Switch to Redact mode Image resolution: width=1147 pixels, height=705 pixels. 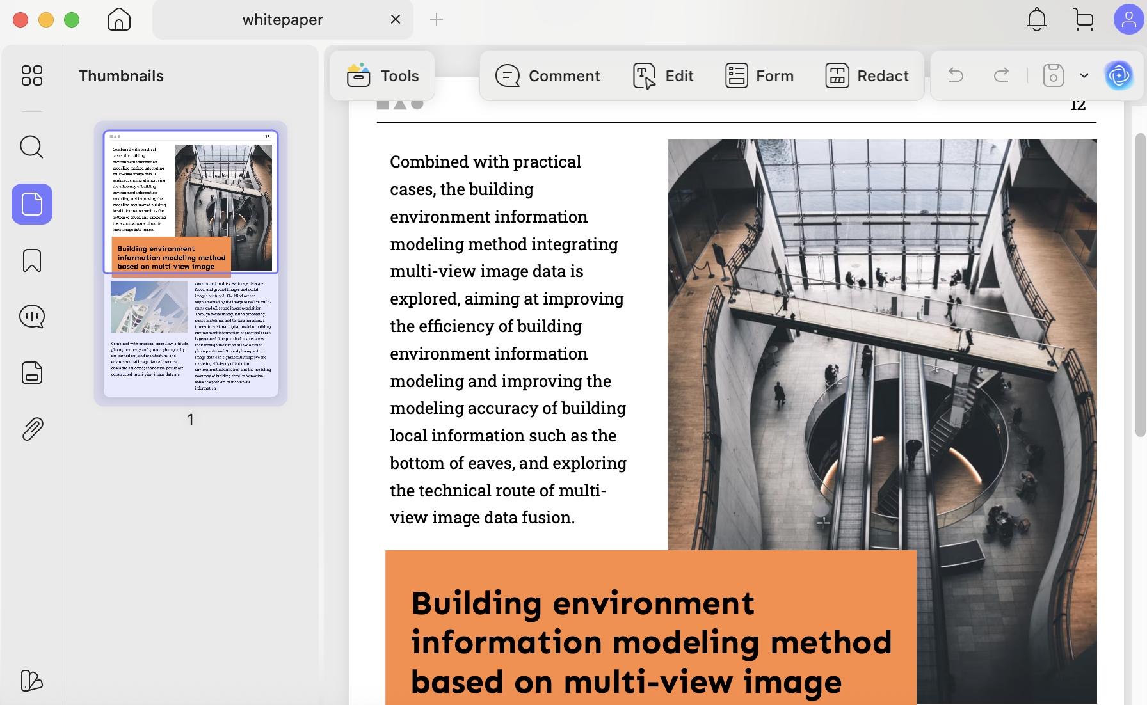coord(867,75)
